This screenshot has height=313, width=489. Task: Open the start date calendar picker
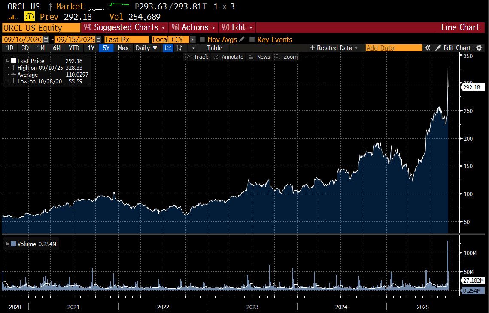coord(46,39)
